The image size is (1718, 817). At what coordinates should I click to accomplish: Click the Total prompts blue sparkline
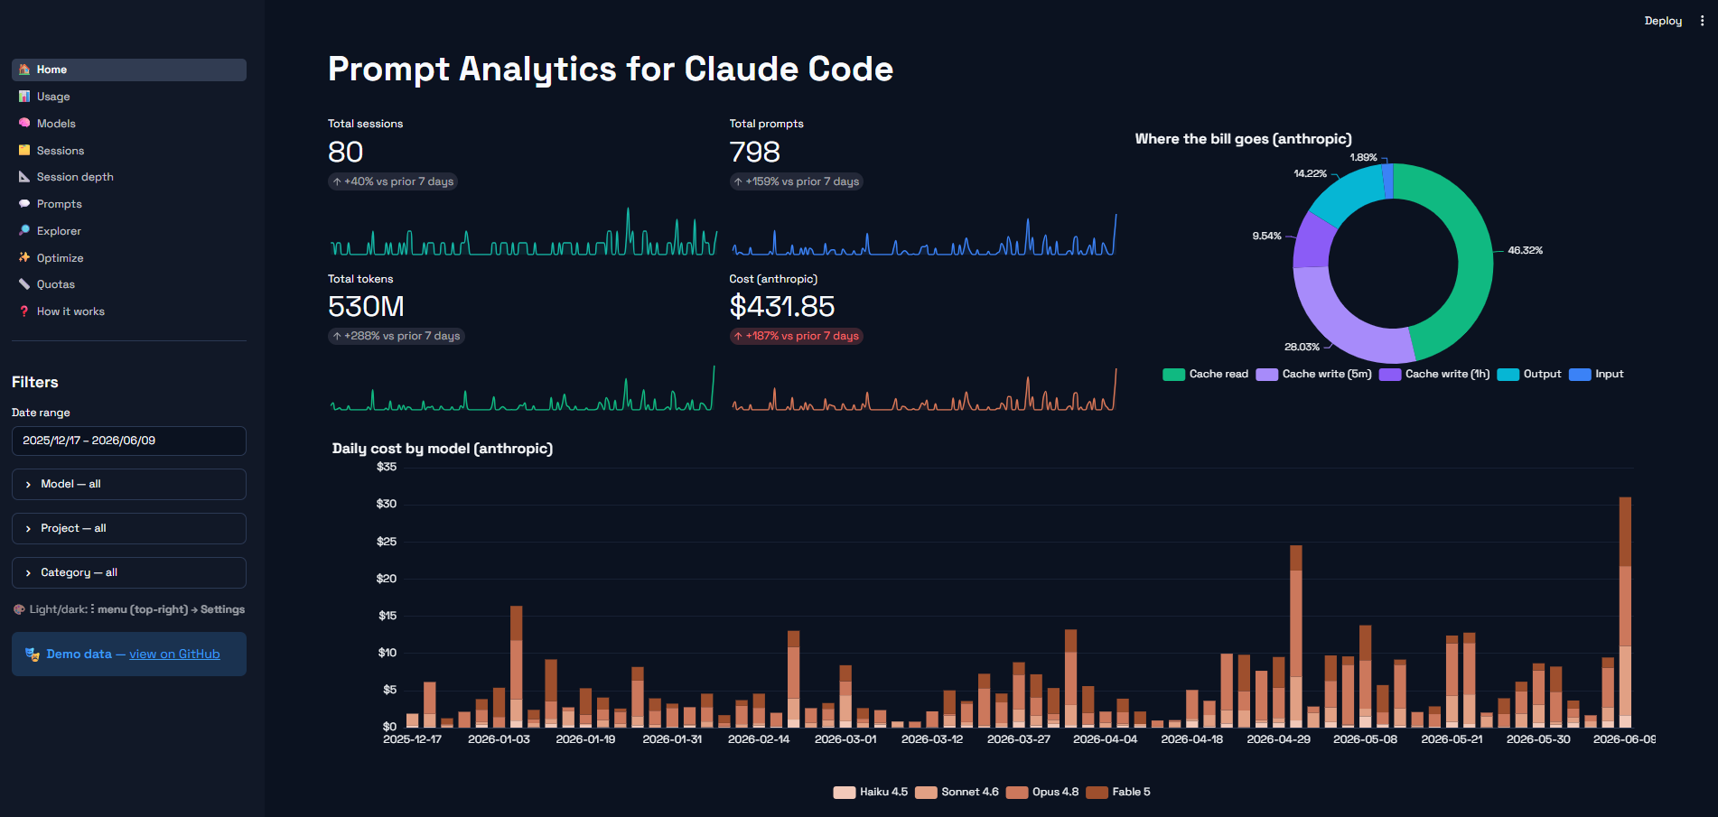click(x=924, y=235)
